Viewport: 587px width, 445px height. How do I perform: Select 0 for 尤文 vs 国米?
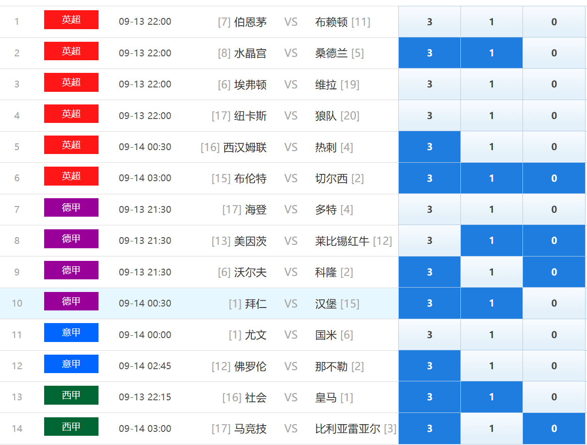tap(554, 335)
